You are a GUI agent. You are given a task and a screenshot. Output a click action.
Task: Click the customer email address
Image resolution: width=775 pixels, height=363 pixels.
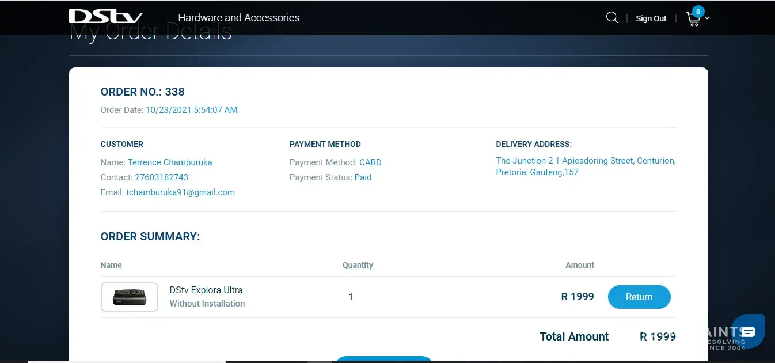point(180,192)
